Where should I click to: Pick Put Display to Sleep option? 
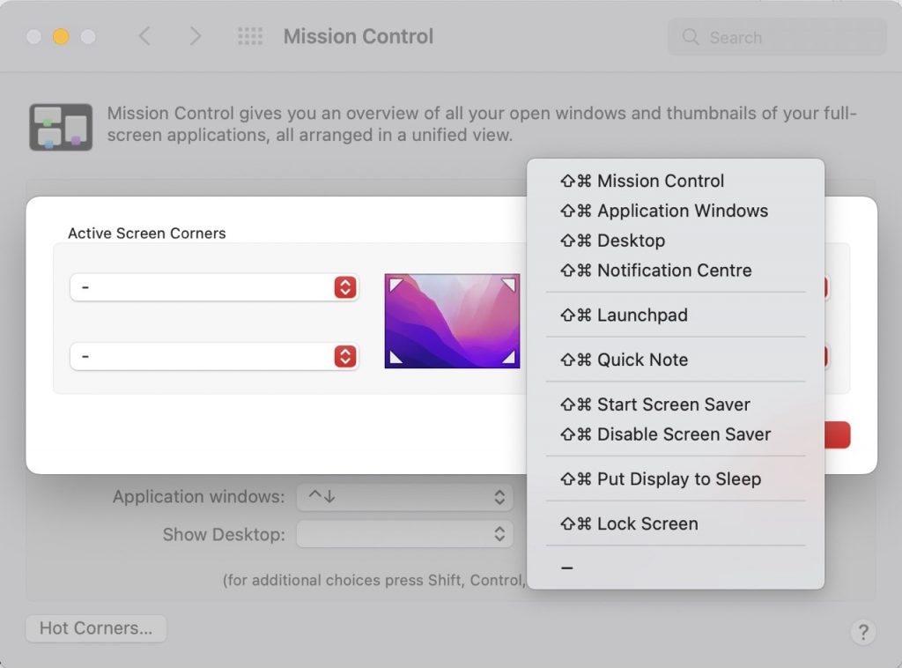click(x=678, y=479)
